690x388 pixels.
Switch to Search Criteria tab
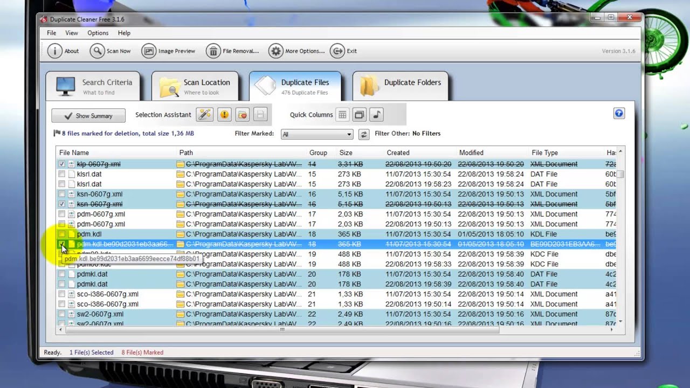point(93,86)
